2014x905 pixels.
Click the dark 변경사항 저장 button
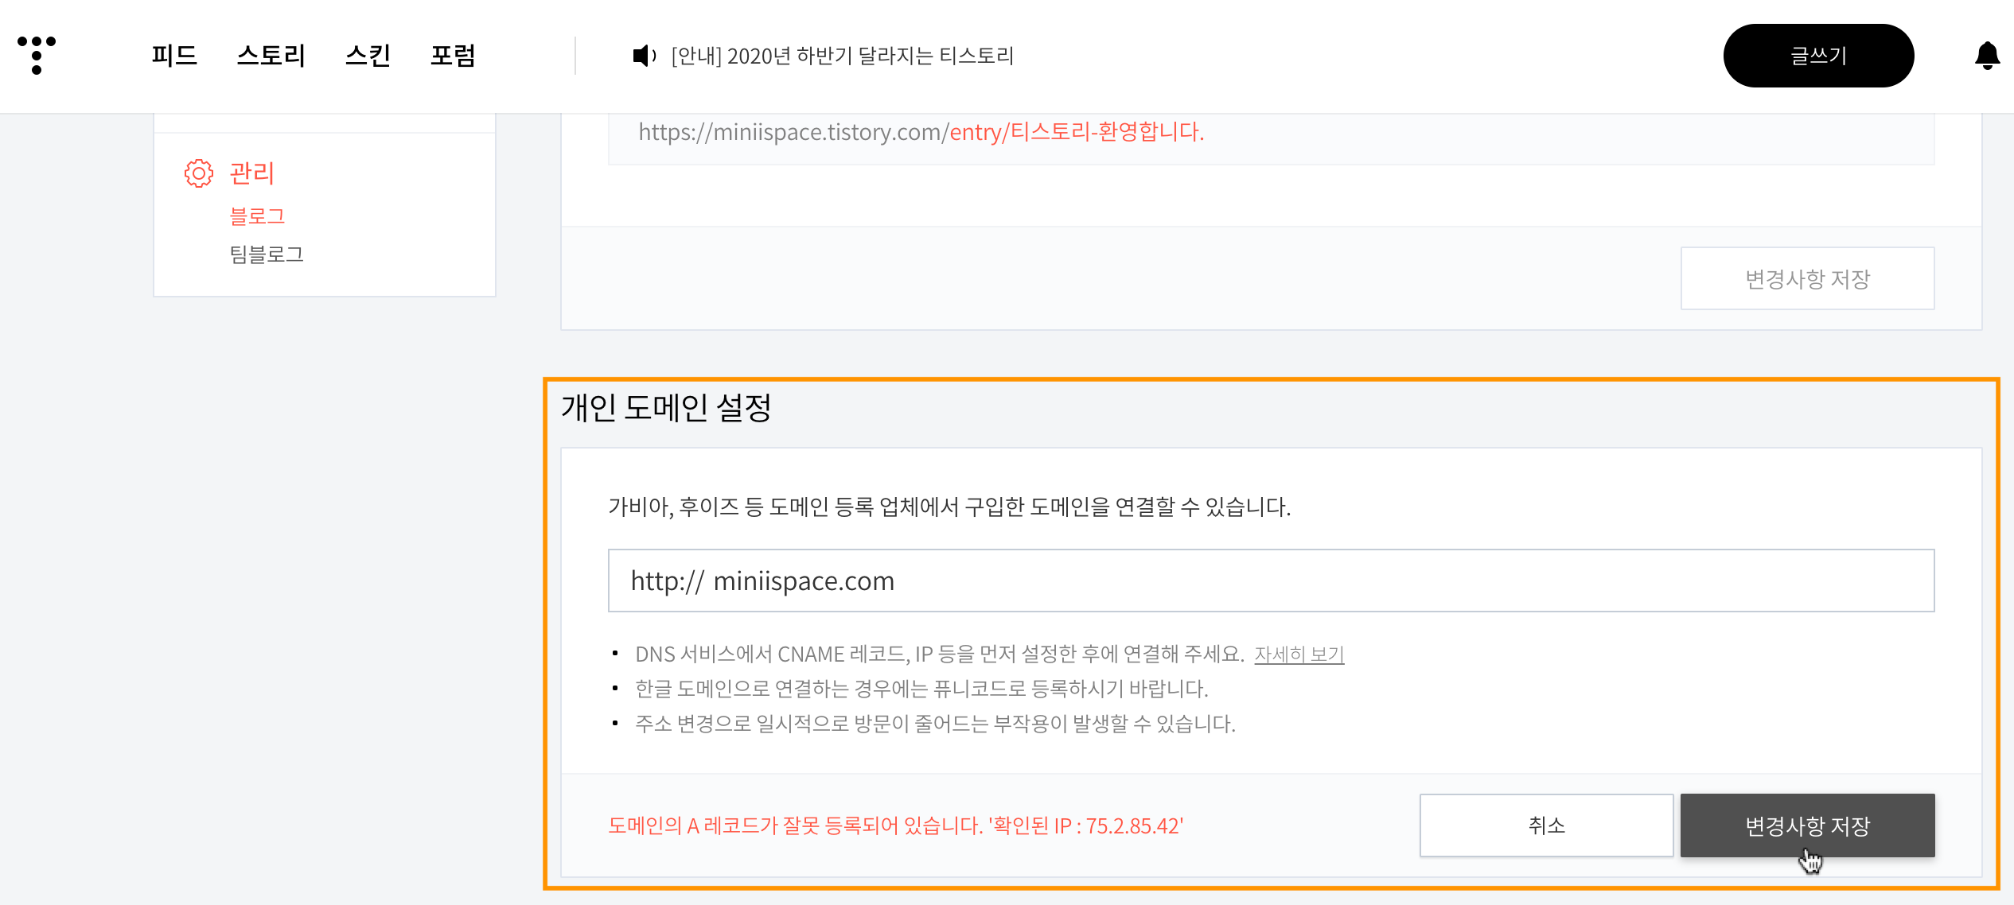coord(1806,825)
